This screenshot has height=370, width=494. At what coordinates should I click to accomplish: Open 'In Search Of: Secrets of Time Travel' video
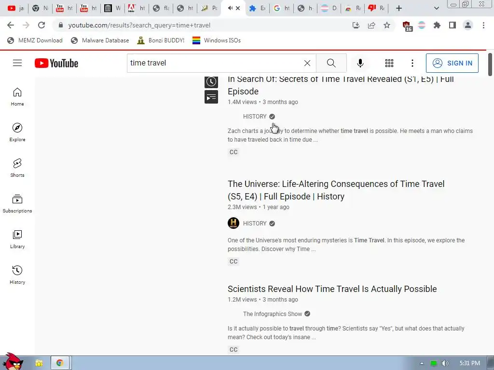point(341,85)
